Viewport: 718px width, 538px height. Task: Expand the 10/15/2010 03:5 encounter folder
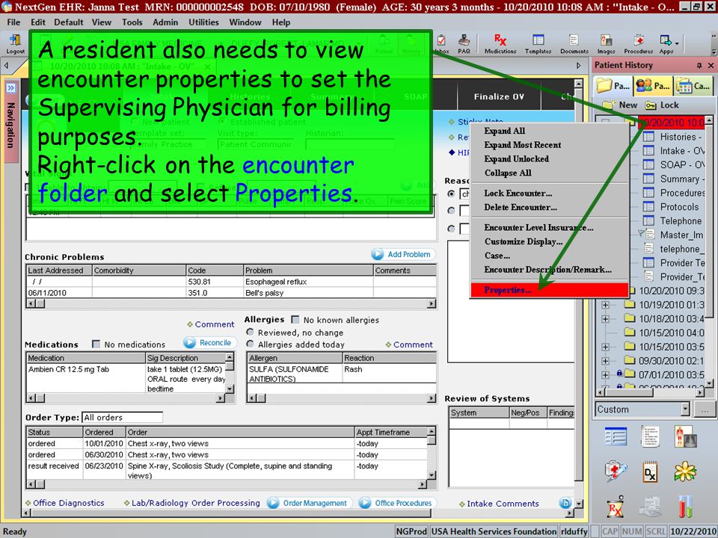click(605, 347)
